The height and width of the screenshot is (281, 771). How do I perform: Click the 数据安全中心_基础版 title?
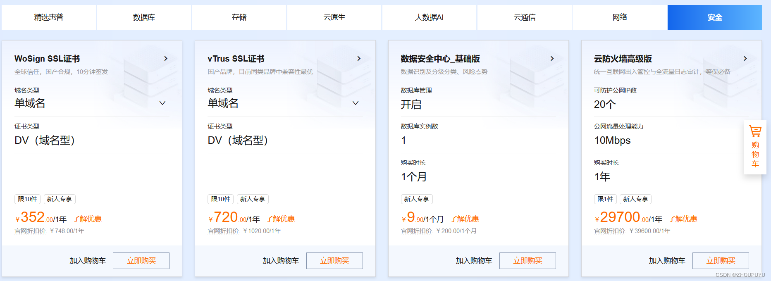click(440, 59)
